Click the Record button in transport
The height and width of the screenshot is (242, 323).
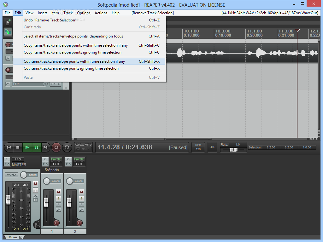click(56, 147)
